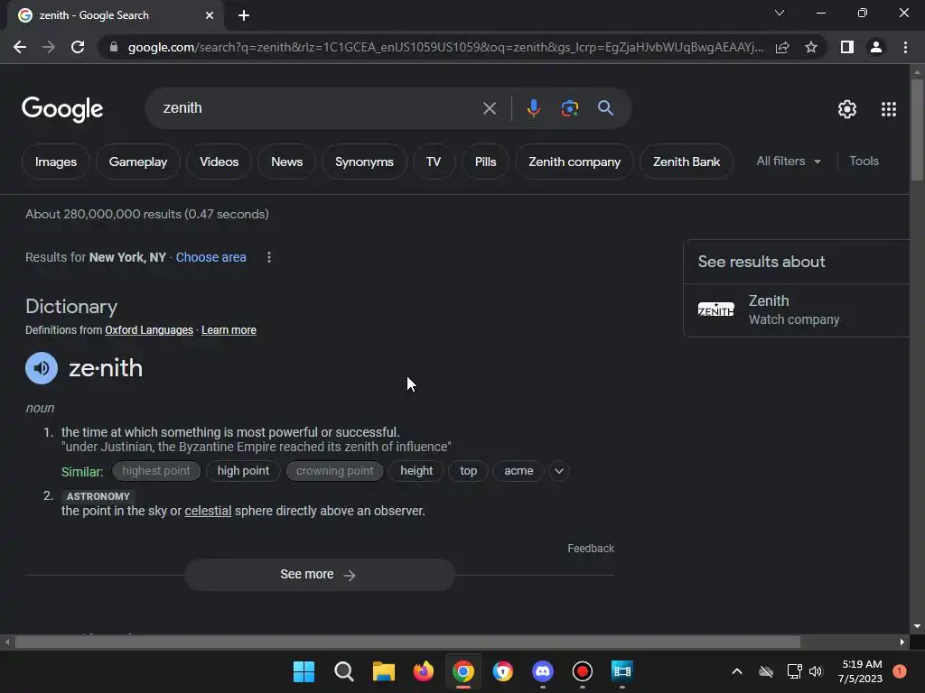The height and width of the screenshot is (693, 925).
Task: Click into the zenith search field
Action: (x=319, y=108)
